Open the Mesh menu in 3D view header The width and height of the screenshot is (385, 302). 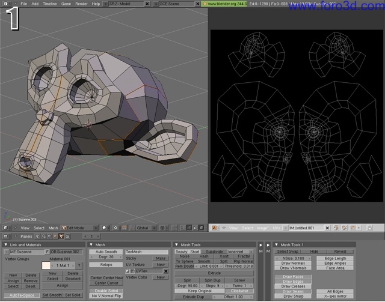point(53,228)
